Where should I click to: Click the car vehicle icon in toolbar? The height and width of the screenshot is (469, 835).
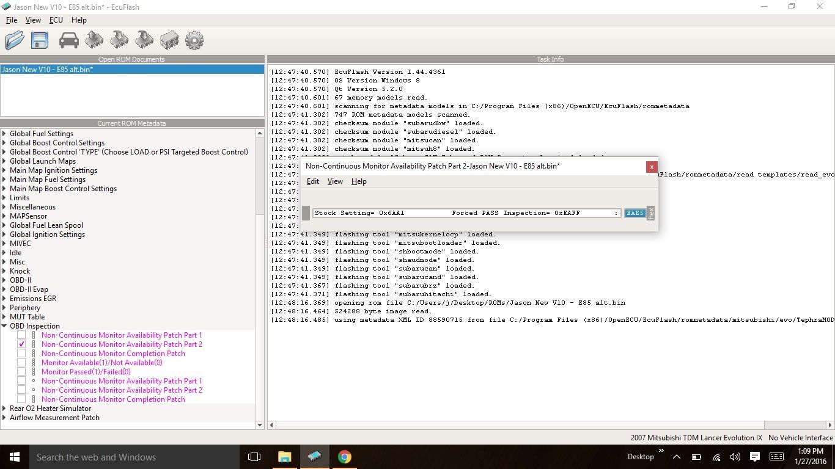tap(68, 40)
